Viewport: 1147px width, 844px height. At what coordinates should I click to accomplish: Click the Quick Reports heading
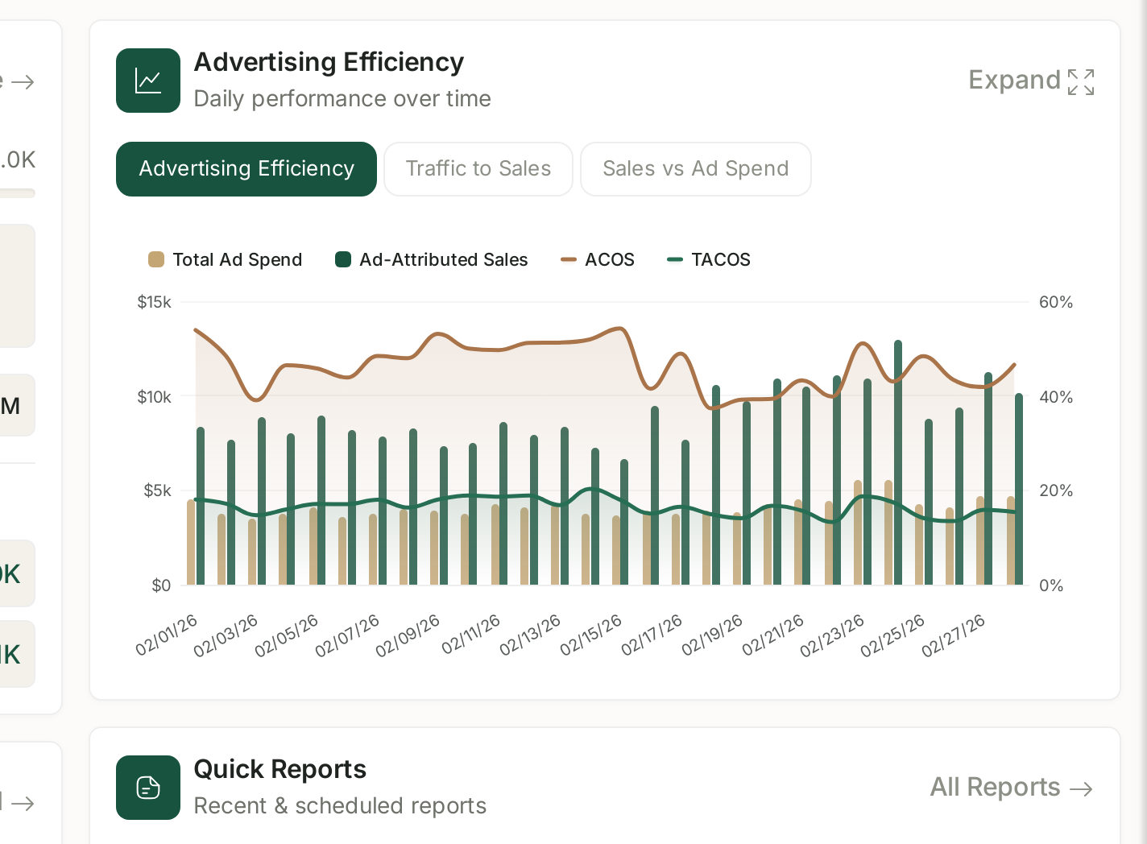point(280,770)
